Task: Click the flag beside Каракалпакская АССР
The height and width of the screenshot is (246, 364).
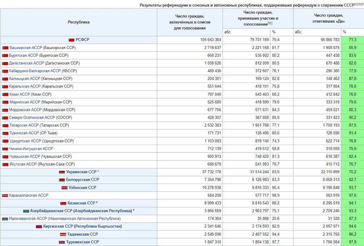Action: [x=5, y=196]
